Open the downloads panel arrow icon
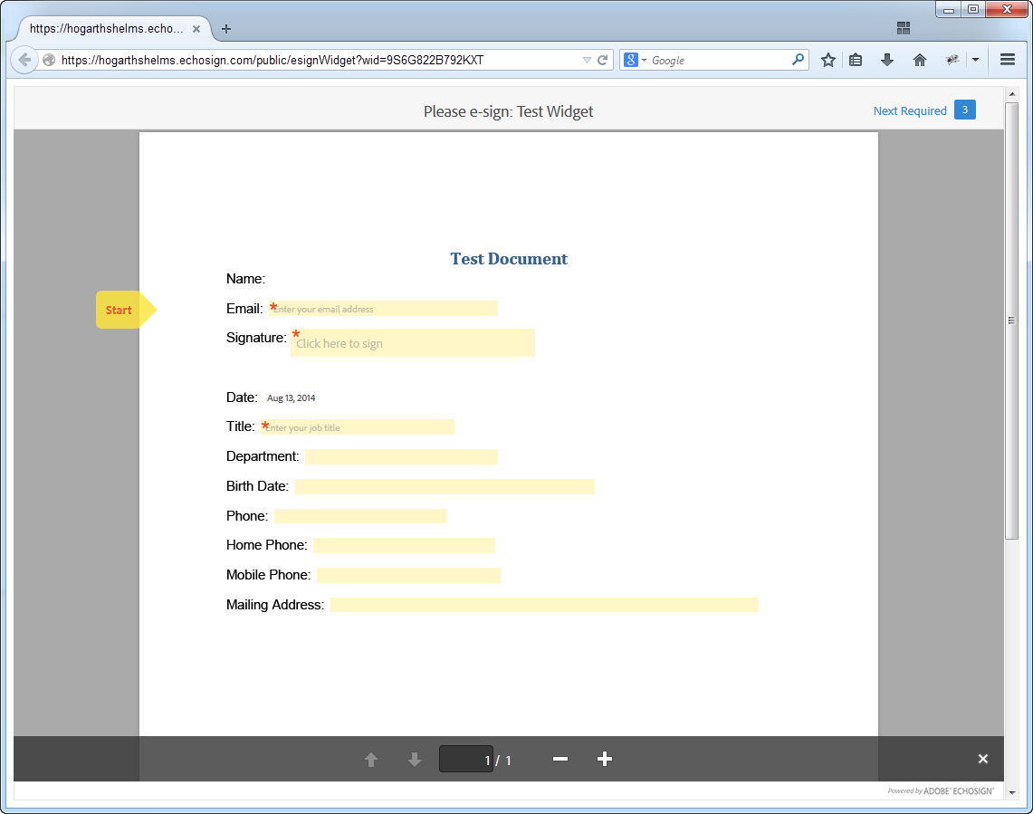 [x=887, y=60]
